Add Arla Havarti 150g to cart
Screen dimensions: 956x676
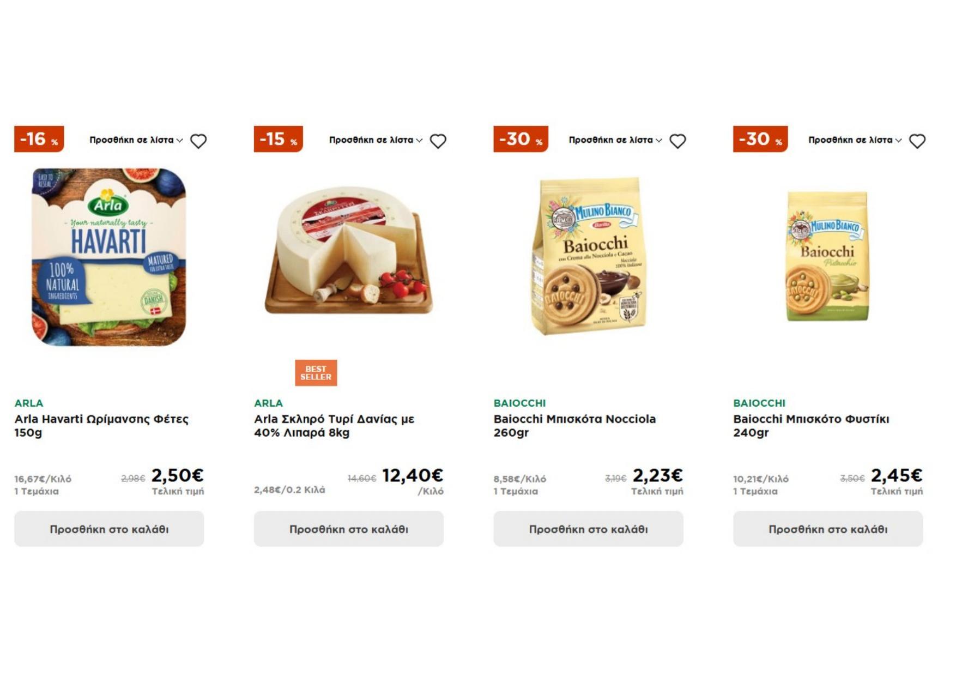(x=109, y=529)
